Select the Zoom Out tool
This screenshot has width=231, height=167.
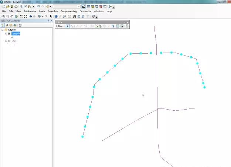(x=8, y=16)
